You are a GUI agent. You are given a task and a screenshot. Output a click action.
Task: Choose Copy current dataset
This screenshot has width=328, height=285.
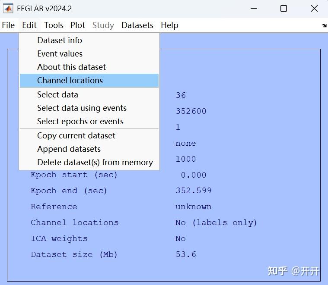pos(89,136)
